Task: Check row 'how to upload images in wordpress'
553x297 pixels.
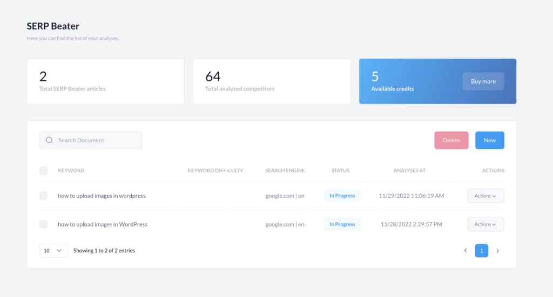Action: pos(43,196)
